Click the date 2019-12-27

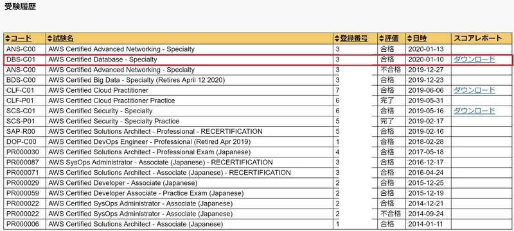click(426, 70)
